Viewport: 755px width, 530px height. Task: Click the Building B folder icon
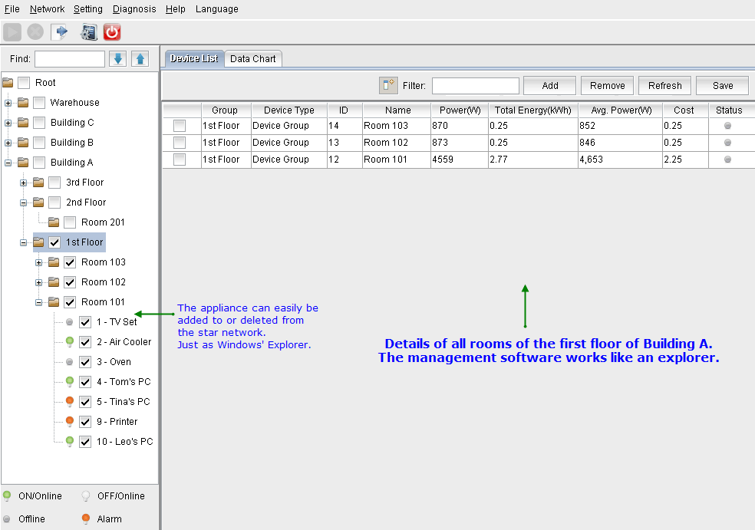[23, 143]
